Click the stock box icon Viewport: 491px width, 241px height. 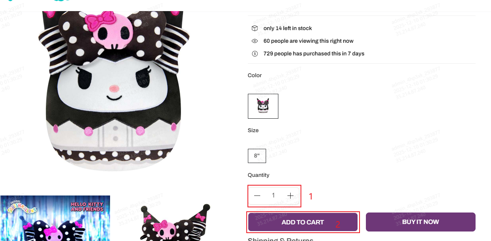[255, 28]
